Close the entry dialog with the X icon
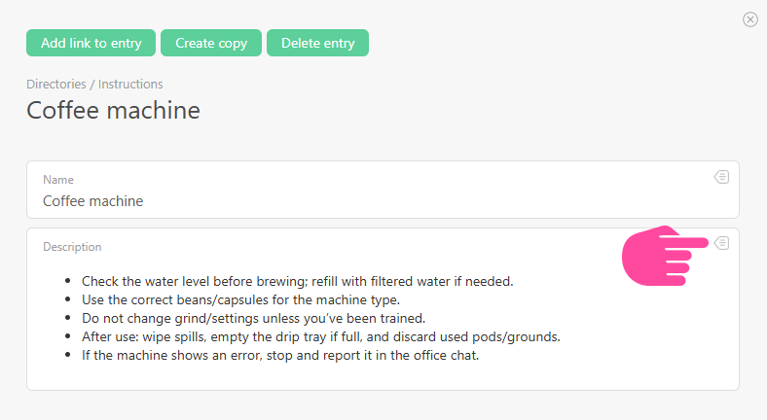This screenshot has height=420, width=767. pos(749,19)
